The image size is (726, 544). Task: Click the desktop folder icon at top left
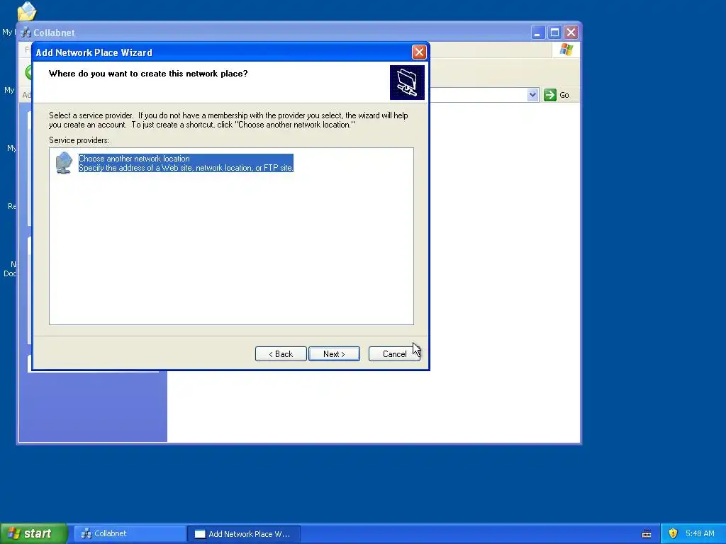(x=27, y=11)
